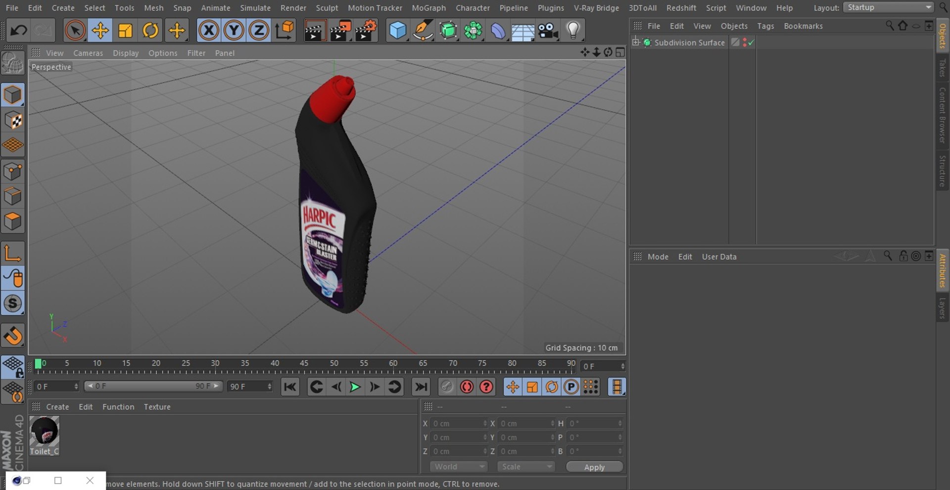The image size is (950, 490).
Task: Toggle Enable Snap in left toolbar
Action: pos(13,303)
